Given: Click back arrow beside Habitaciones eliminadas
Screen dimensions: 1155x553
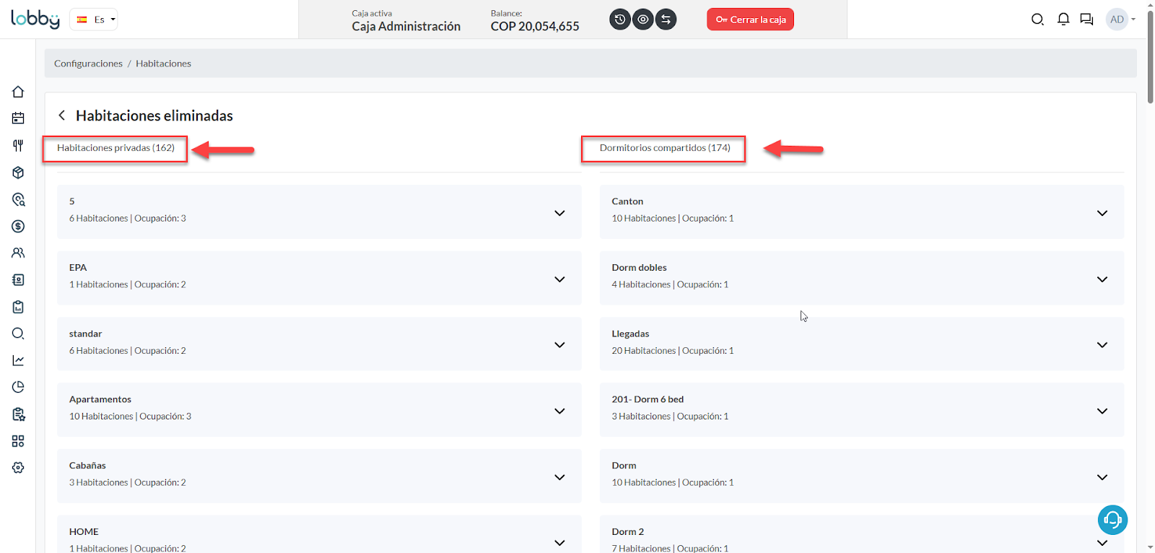Looking at the screenshot, I should click(62, 116).
